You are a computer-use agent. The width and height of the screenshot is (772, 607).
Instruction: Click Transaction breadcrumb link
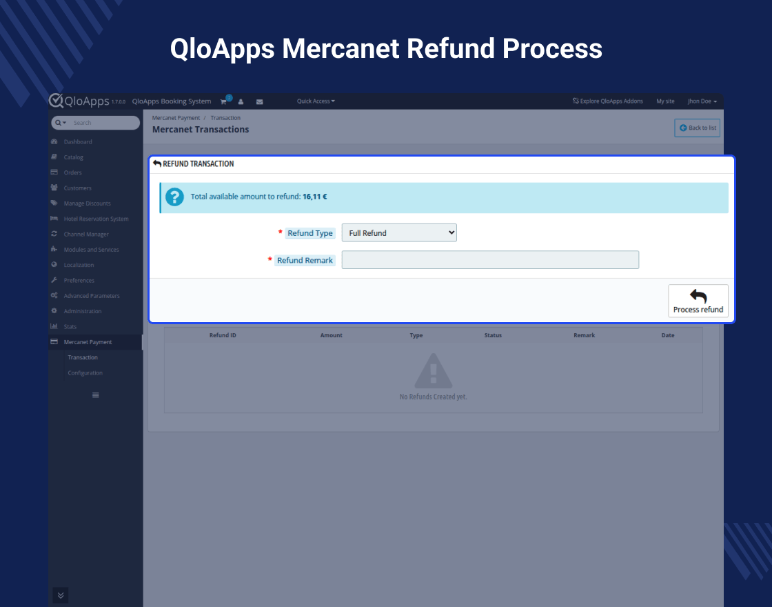(225, 118)
